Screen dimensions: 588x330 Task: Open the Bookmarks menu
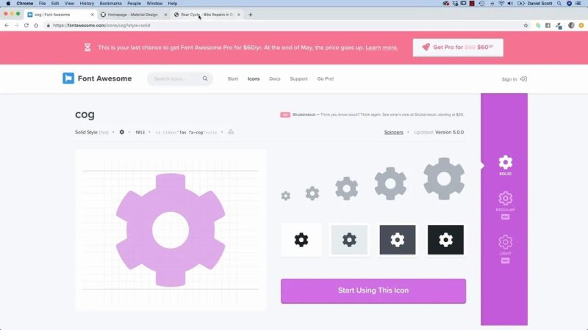coord(111,4)
